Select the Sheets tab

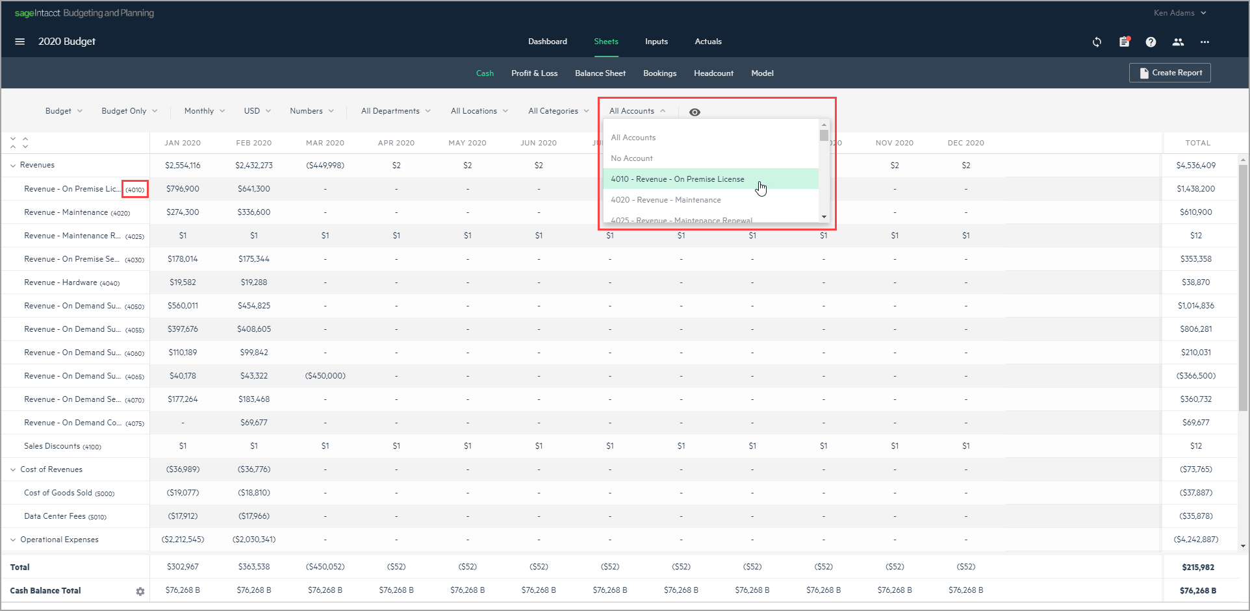click(606, 42)
